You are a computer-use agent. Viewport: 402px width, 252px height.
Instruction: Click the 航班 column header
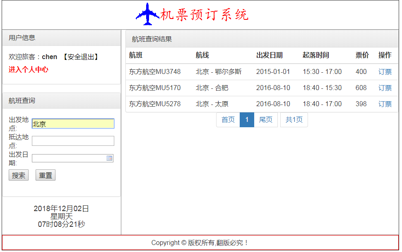tap(136, 55)
